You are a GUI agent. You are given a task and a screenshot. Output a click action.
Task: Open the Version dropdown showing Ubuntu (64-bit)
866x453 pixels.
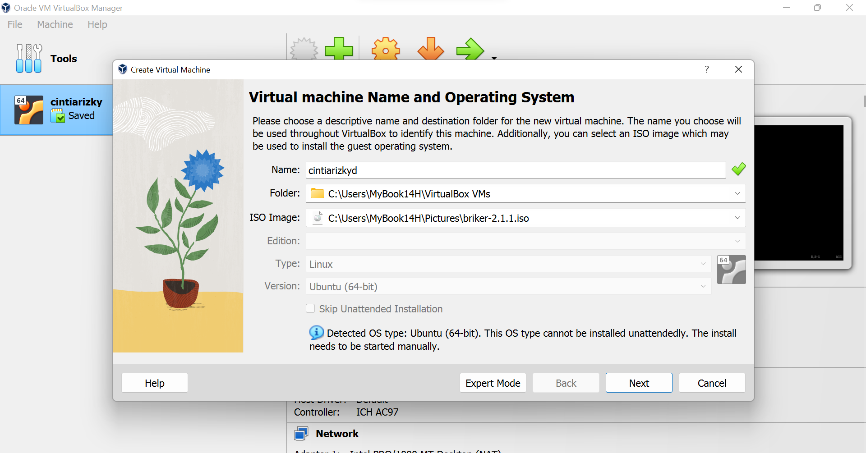coord(509,287)
